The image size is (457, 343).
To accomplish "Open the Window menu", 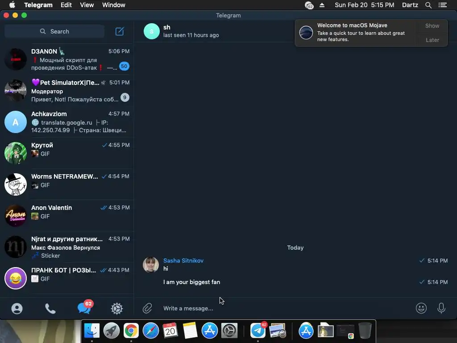I will (x=114, y=5).
